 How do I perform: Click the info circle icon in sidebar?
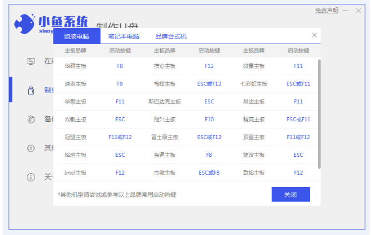[31, 177]
